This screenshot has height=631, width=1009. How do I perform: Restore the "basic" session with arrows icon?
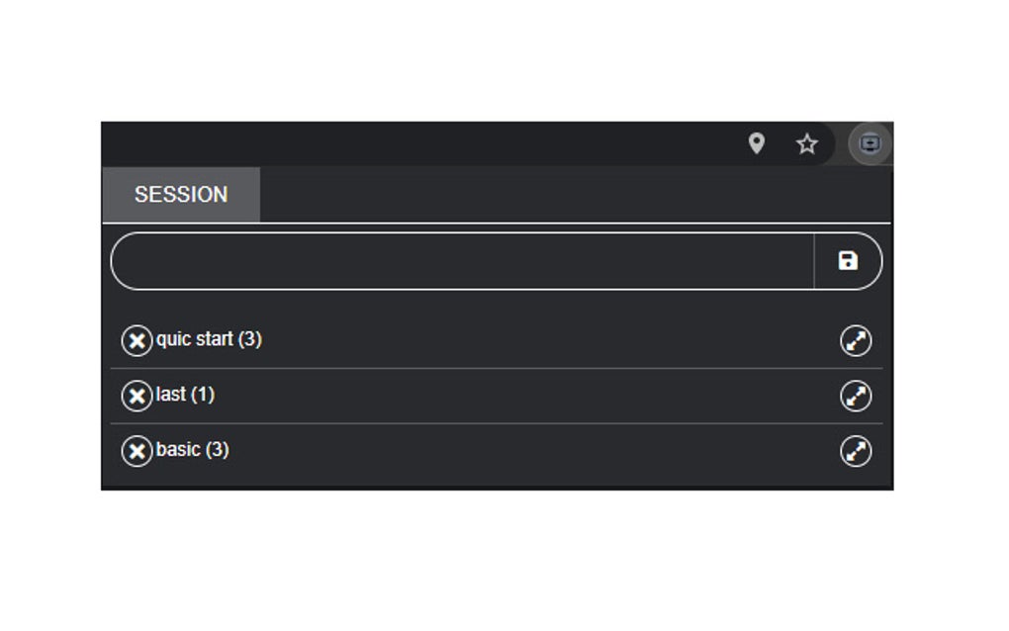[x=855, y=450]
